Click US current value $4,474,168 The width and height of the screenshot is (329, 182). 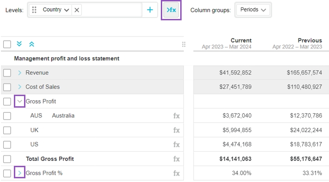pyautogui.click(x=237, y=145)
